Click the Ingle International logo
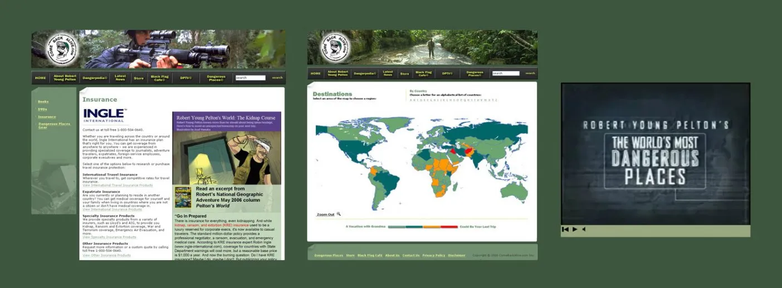782x288 pixels. (105, 115)
